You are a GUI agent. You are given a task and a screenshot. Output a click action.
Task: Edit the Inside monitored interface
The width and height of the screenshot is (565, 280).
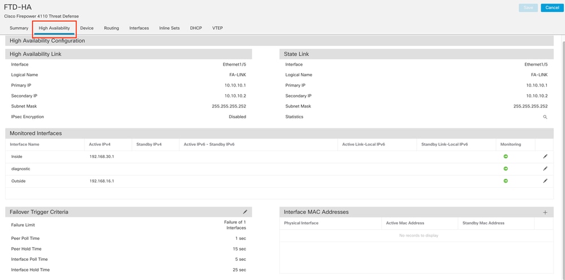[x=545, y=157]
